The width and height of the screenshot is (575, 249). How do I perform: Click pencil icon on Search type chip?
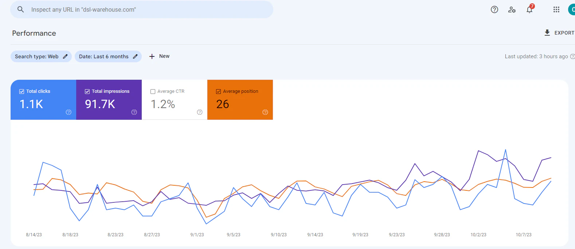pyautogui.click(x=65, y=56)
